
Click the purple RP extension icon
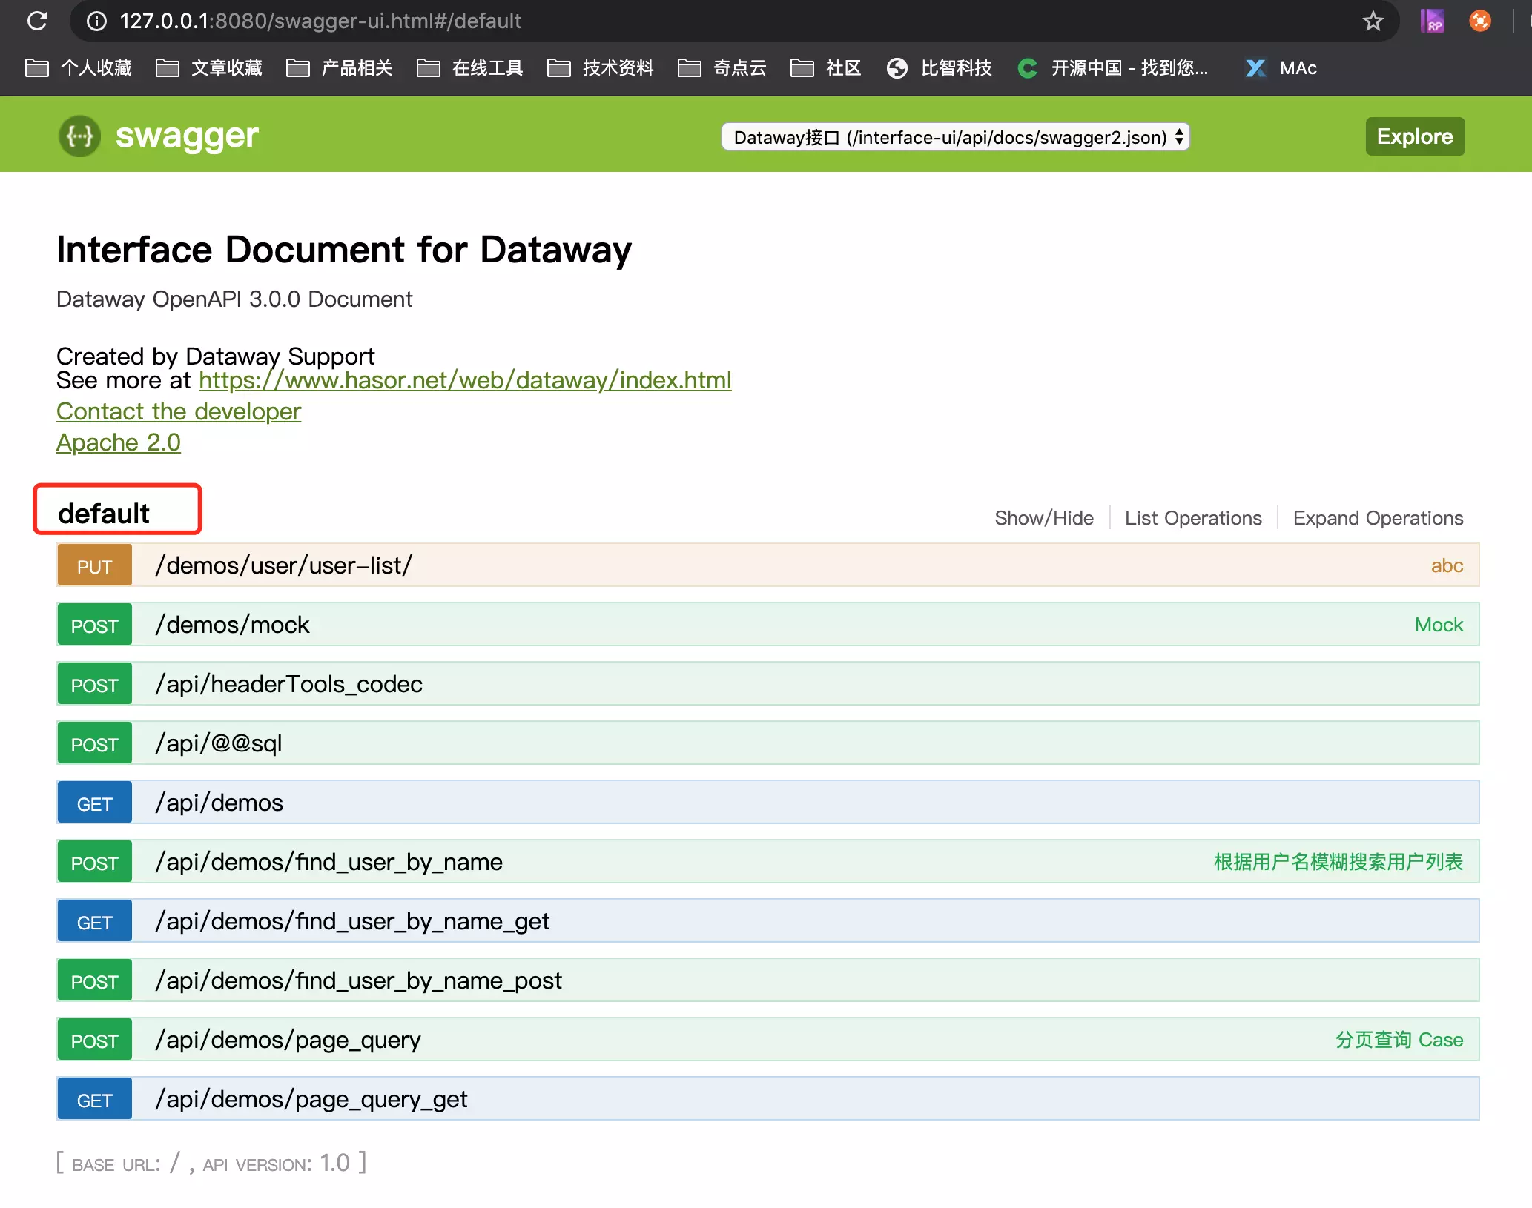pos(1432,21)
